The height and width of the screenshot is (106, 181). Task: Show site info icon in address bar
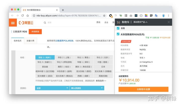(x=34, y=16)
